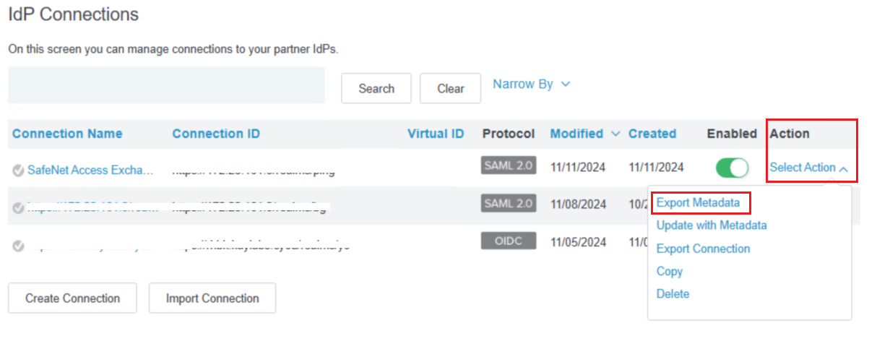Click the status check icon on the OIDC connection row

tap(18, 246)
